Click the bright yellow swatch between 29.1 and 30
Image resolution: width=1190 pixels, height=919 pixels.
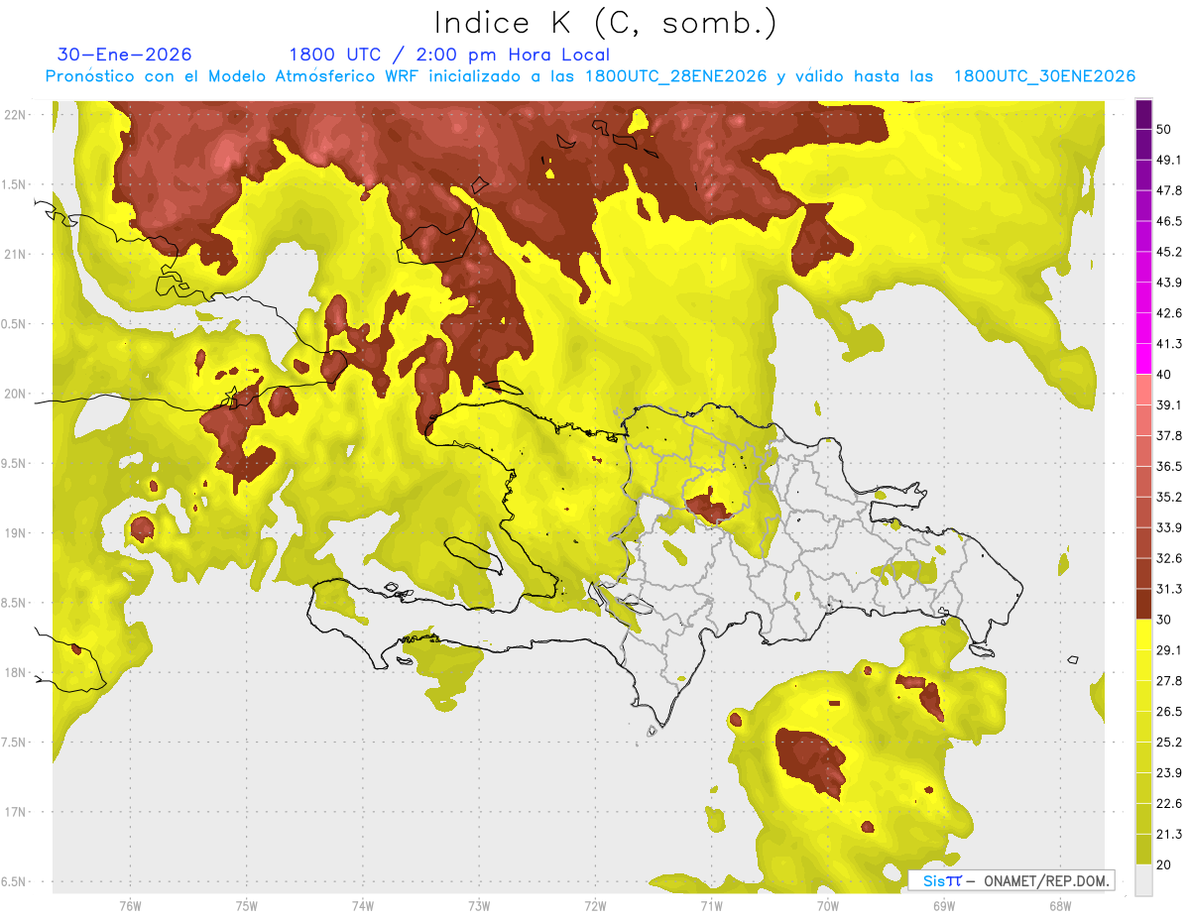1143,634
